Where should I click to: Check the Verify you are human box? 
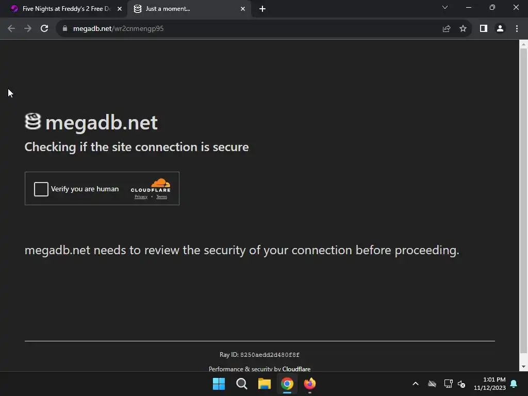click(41, 189)
